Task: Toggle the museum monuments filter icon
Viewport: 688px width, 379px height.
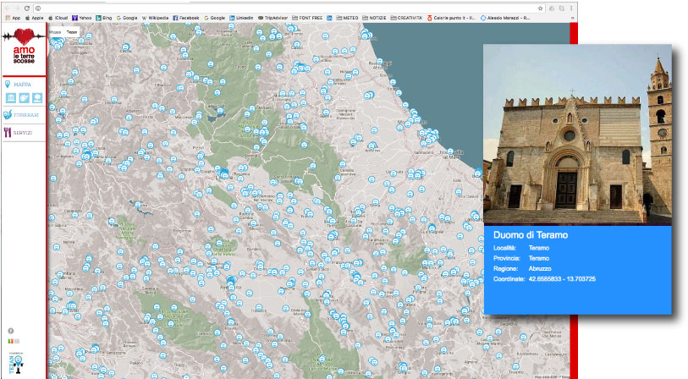Action: (11, 98)
